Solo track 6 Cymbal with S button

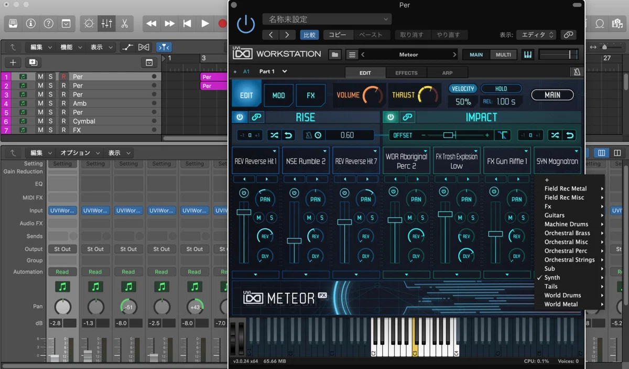(51, 121)
